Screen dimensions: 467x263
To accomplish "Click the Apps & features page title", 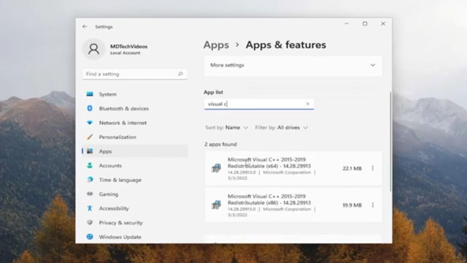I will 286,45.
